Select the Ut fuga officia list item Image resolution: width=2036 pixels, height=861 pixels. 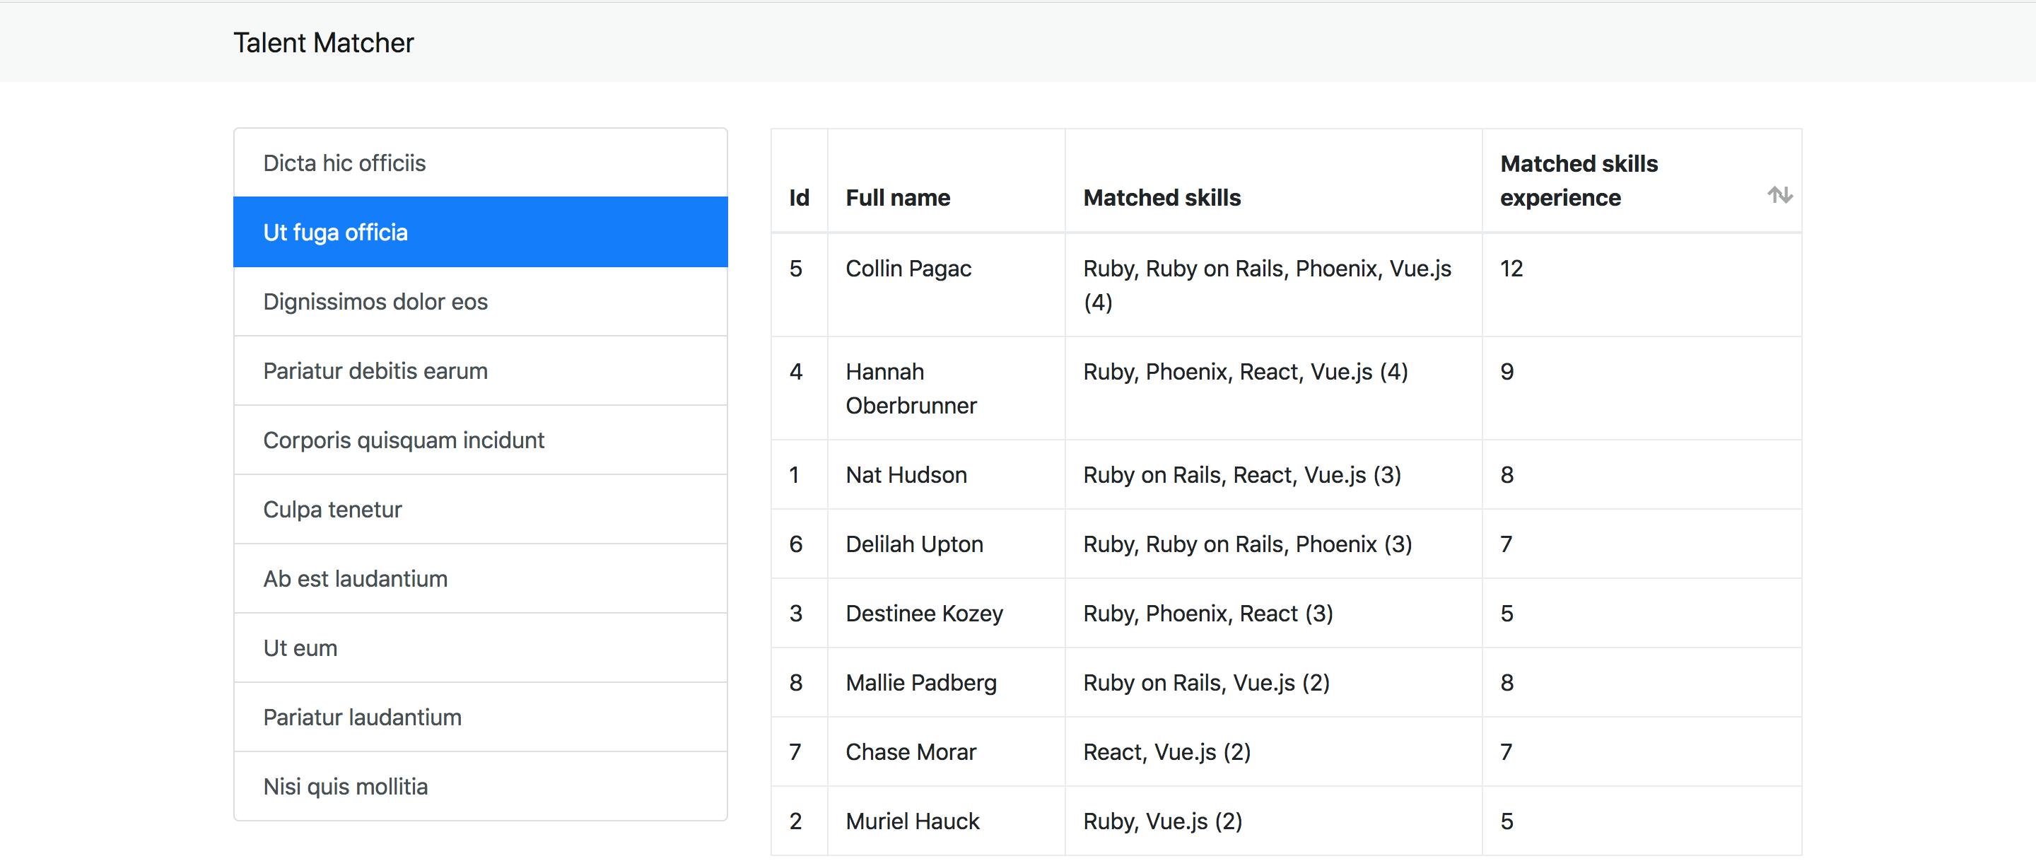481,232
